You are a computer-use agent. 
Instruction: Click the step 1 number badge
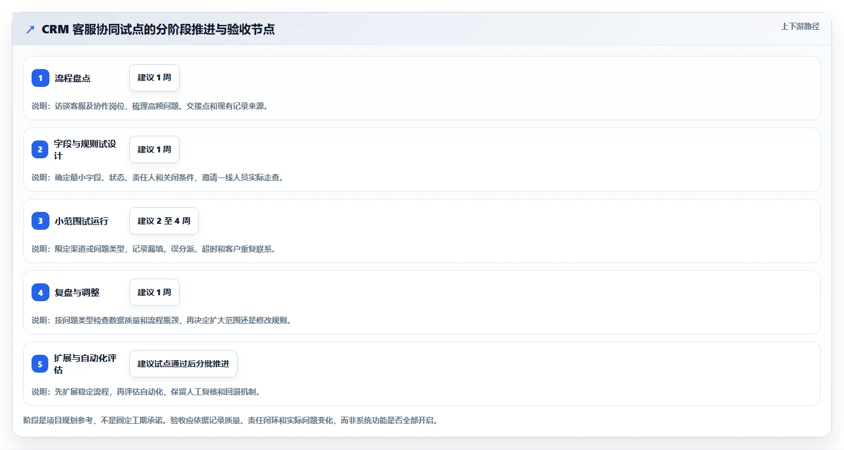tap(40, 78)
